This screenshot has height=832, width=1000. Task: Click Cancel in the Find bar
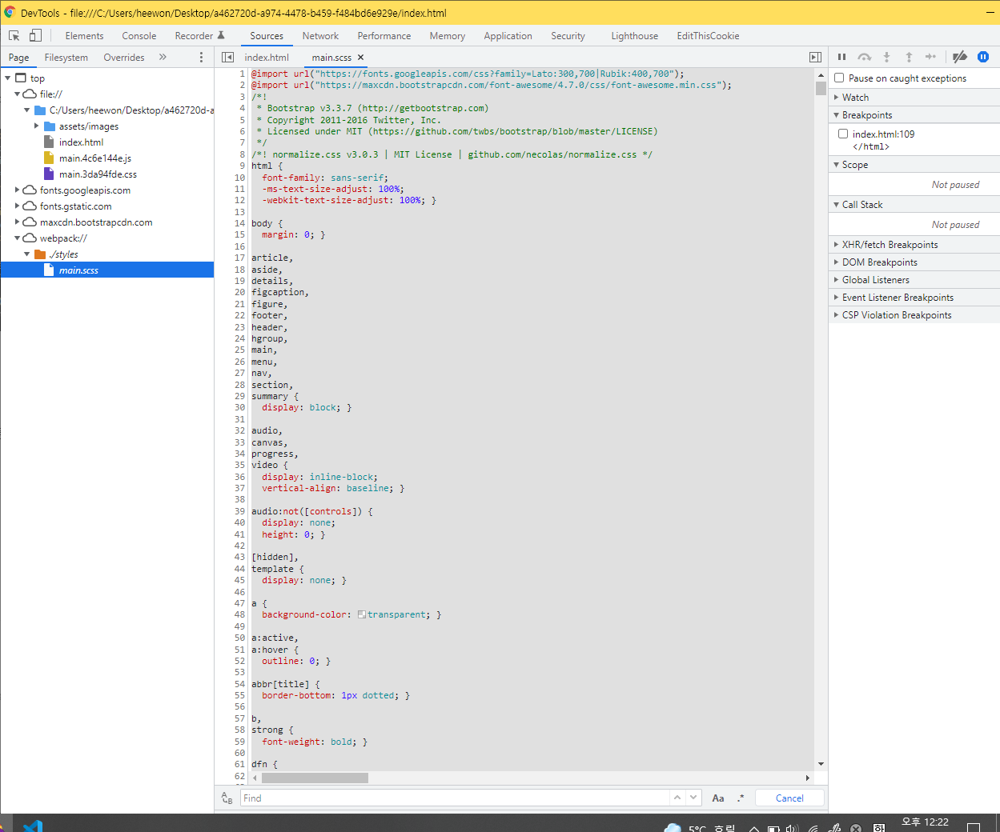click(x=789, y=798)
